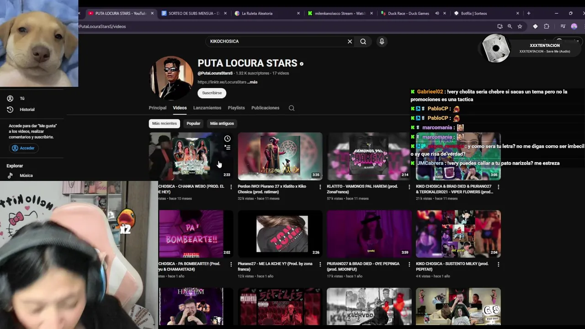Open the channel search magnifier after Publicaciones

click(292, 108)
